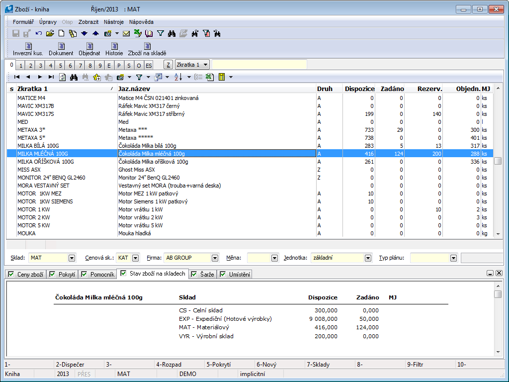Click the undo arrow icon

tap(38, 34)
